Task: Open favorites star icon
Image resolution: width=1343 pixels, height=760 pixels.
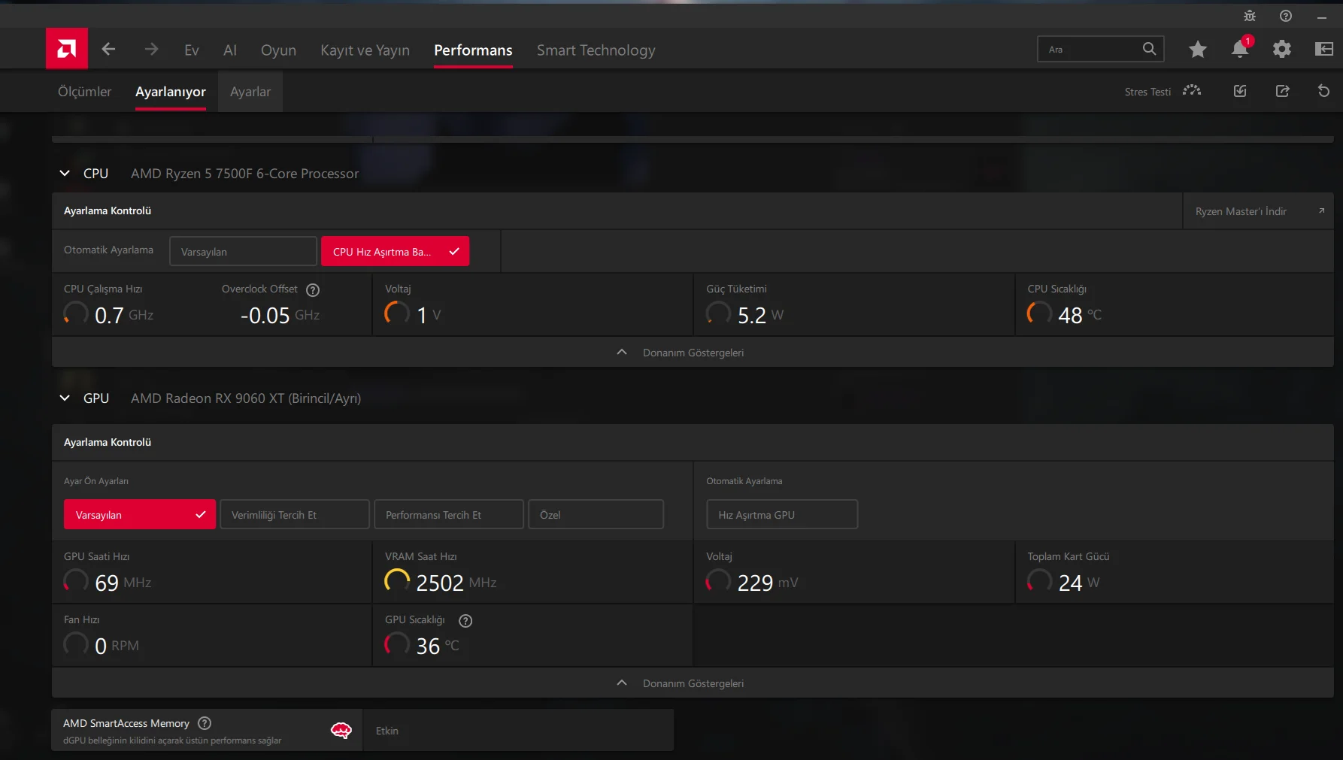Action: click(x=1198, y=50)
